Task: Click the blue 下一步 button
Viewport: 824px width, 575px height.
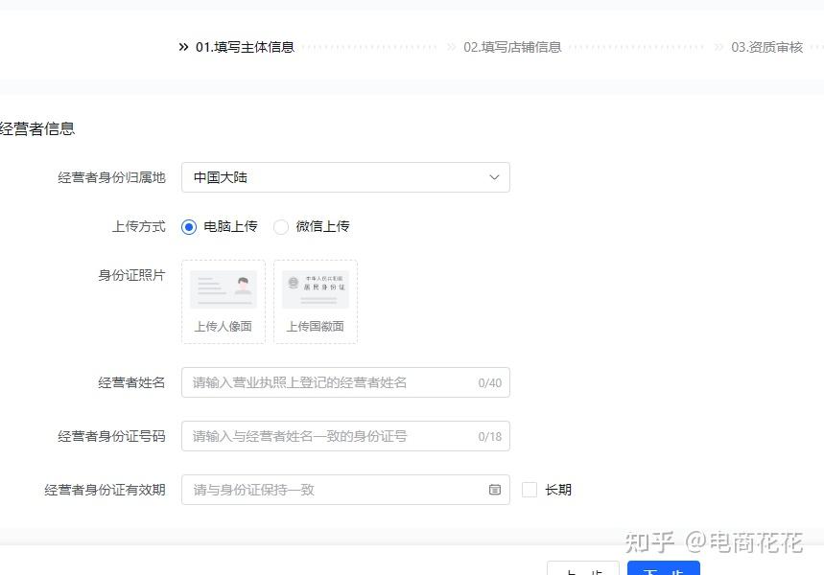Action: point(663,568)
